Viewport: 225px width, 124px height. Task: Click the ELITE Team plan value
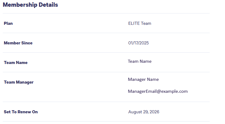point(140,23)
